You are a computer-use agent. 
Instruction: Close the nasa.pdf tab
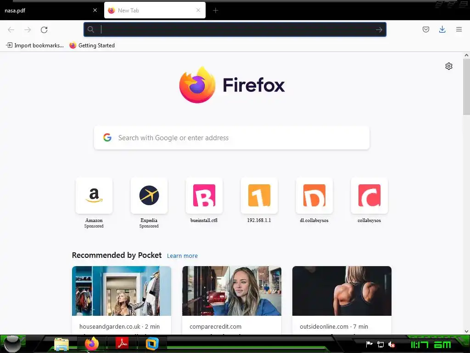[x=95, y=10]
